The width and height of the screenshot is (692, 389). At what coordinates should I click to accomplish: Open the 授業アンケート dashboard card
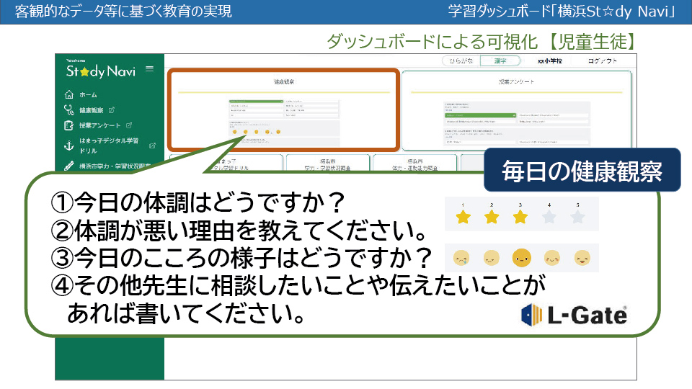coord(516,109)
